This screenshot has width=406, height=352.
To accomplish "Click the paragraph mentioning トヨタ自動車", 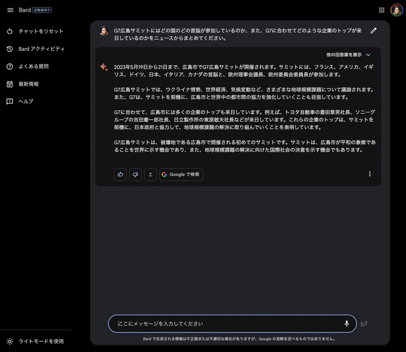I will (245, 119).
